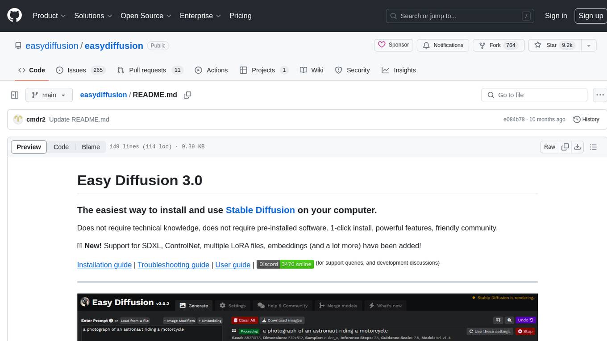
Task: Open the document outline icon
Action: click(x=593, y=147)
